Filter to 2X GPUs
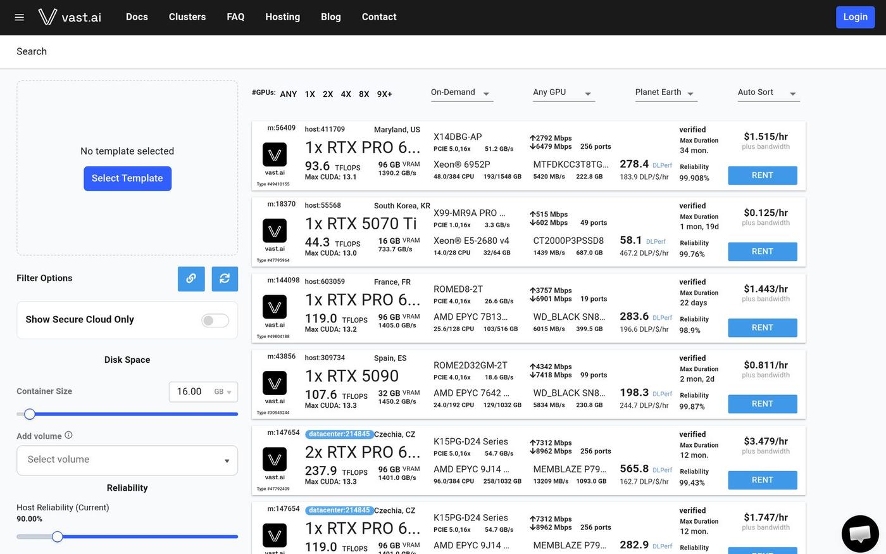886x554 pixels. pos(328,94)
